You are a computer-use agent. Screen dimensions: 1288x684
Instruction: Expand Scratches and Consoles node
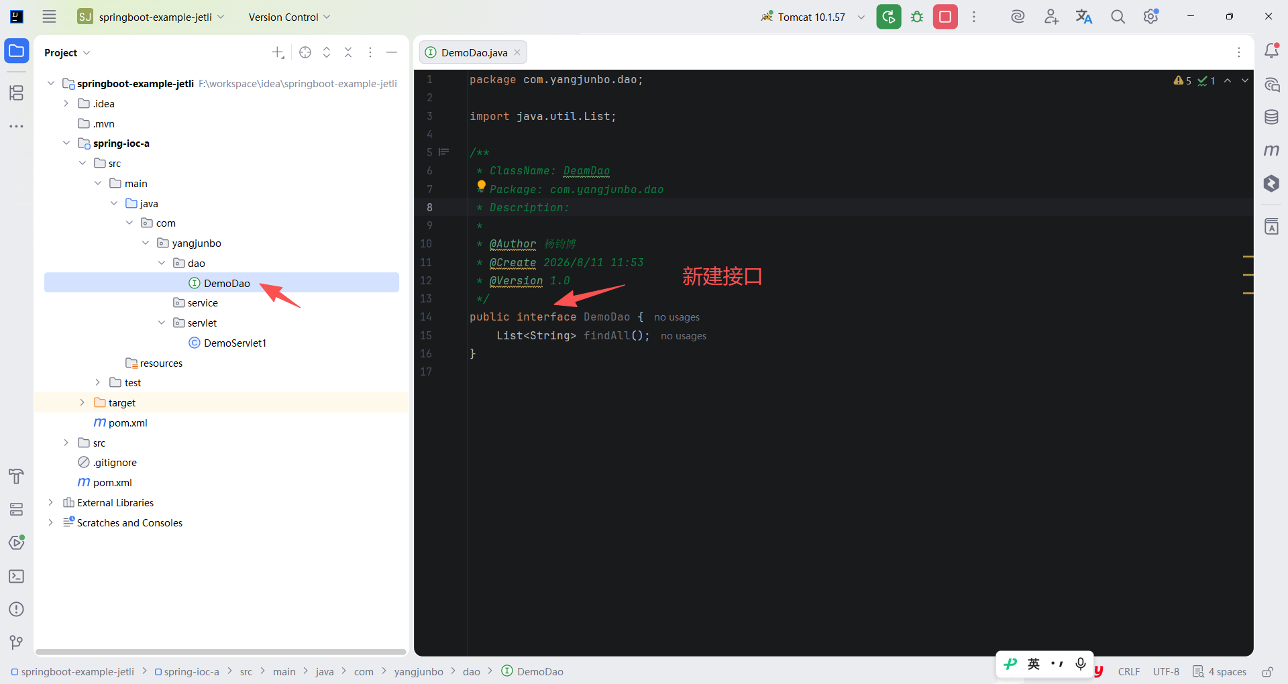coord(50,522)
